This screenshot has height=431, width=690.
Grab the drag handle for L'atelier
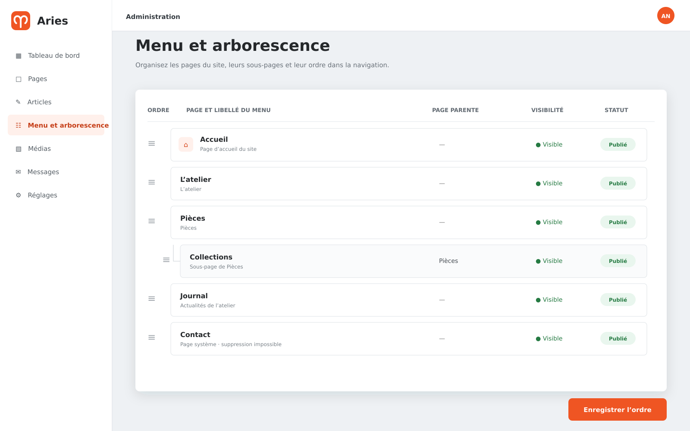pos(152,182)
